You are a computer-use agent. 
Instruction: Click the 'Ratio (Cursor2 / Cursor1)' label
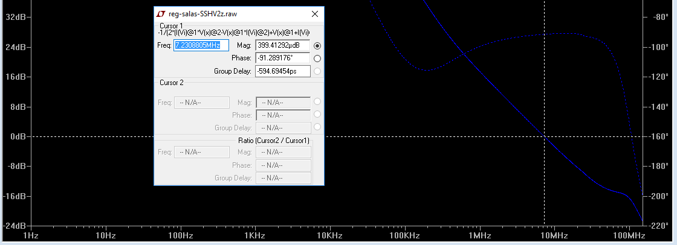(x=274, y=141)
